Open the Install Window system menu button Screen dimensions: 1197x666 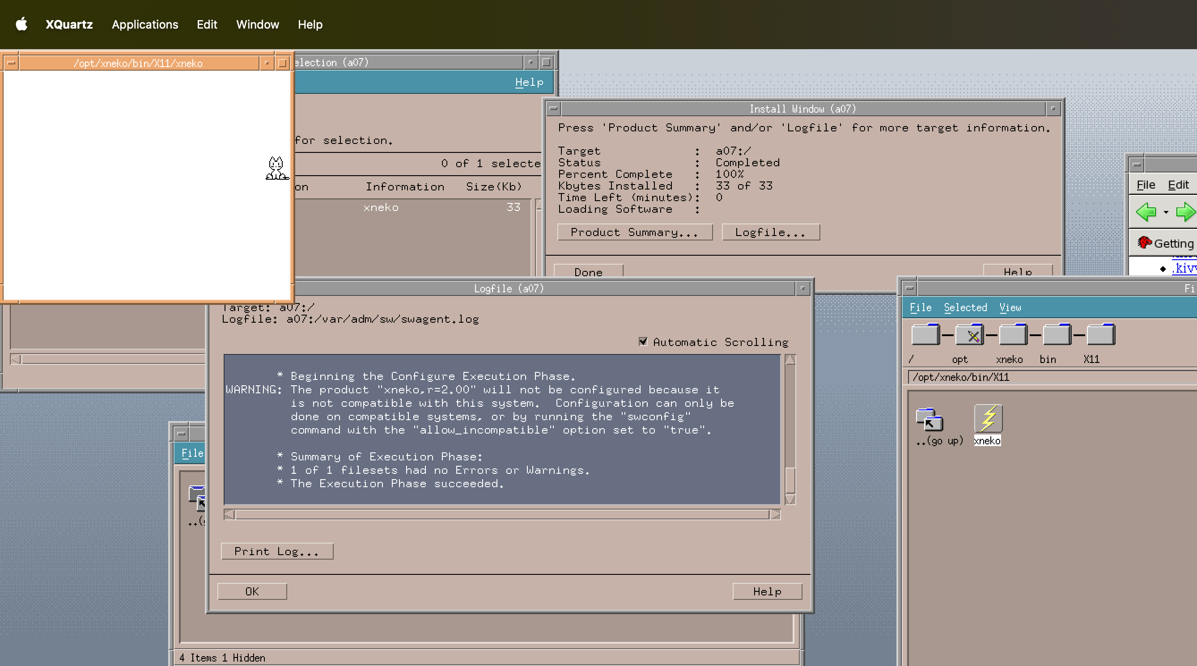pos(553,109)
